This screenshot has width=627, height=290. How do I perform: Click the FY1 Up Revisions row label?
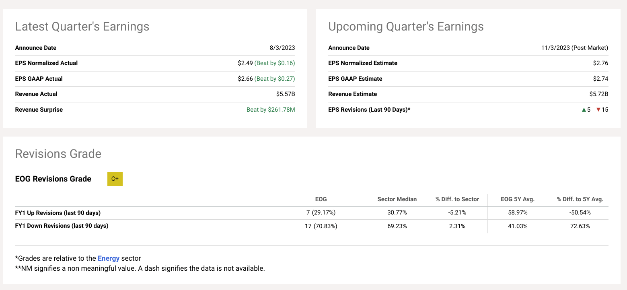[x=58, y=213]
